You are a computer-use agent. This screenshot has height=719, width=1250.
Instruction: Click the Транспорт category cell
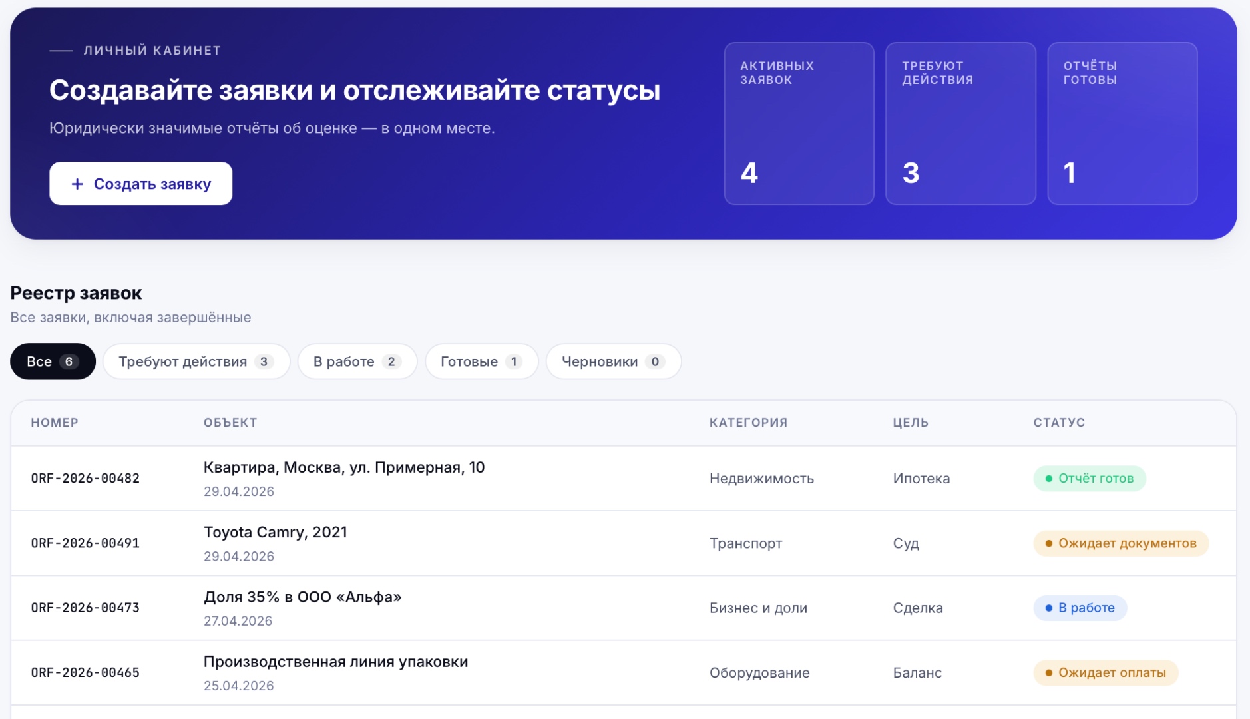(746, 543)
